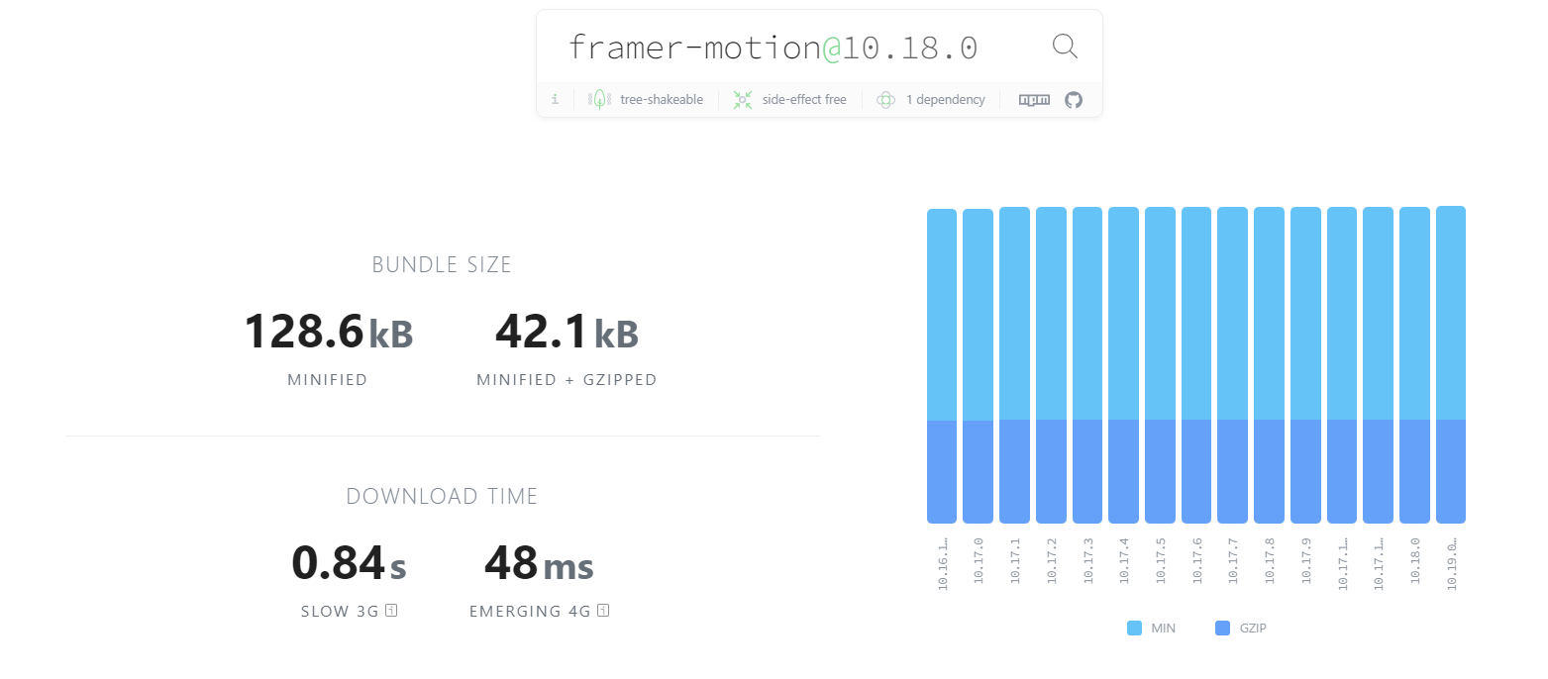Click the side-effect free label

(804, 100)
